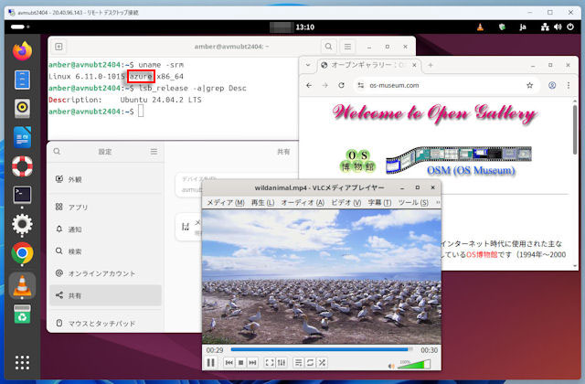
Task: Toggle VLC fullscreen mode
Action: [270, 363]
